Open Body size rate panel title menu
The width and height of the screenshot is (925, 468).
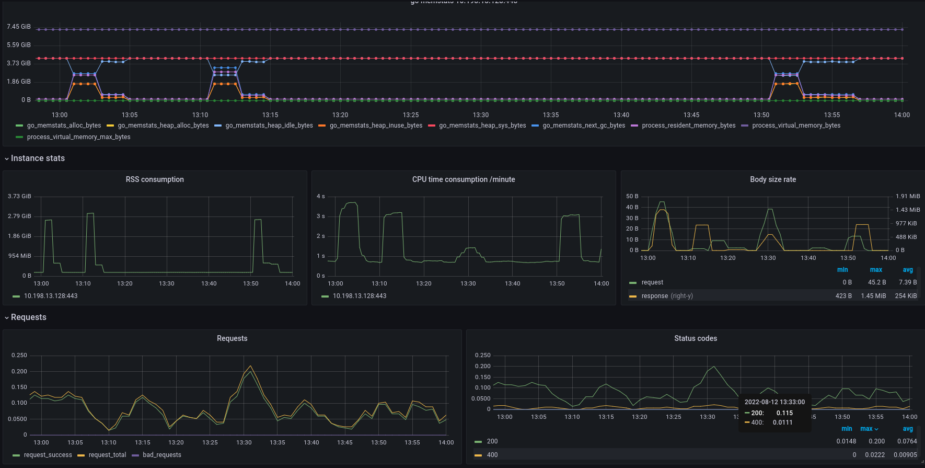click(773, 179)
